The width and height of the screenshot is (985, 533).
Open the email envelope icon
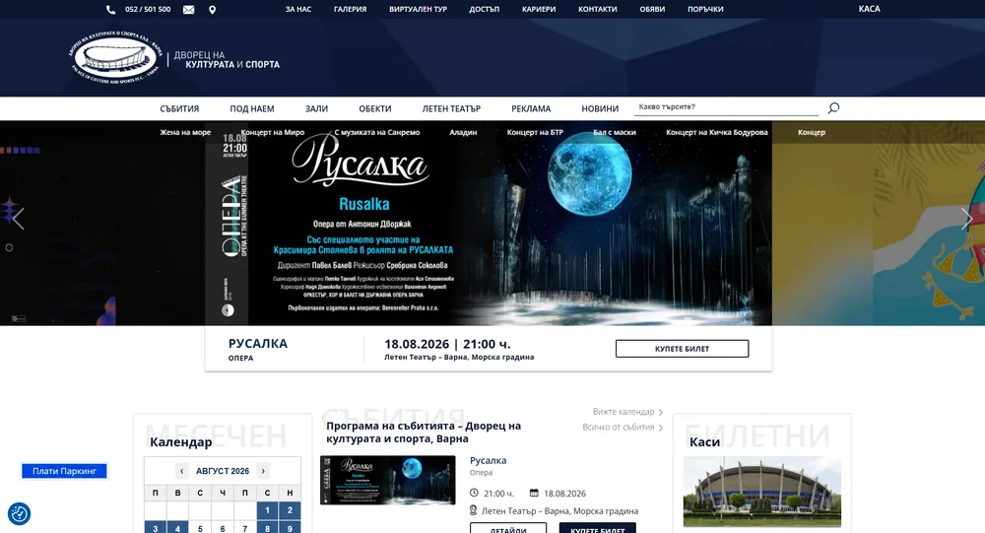(188, 10)
